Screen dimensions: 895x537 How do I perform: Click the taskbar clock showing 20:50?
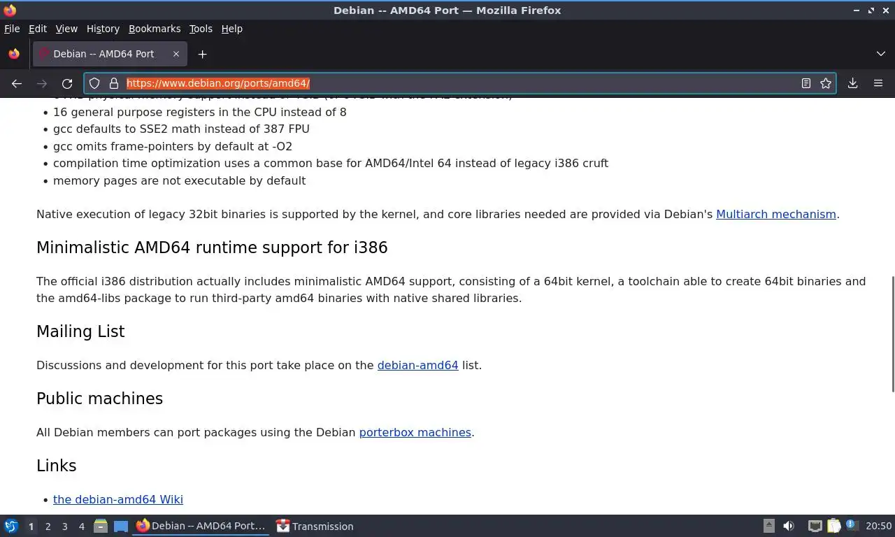point(878,526)
